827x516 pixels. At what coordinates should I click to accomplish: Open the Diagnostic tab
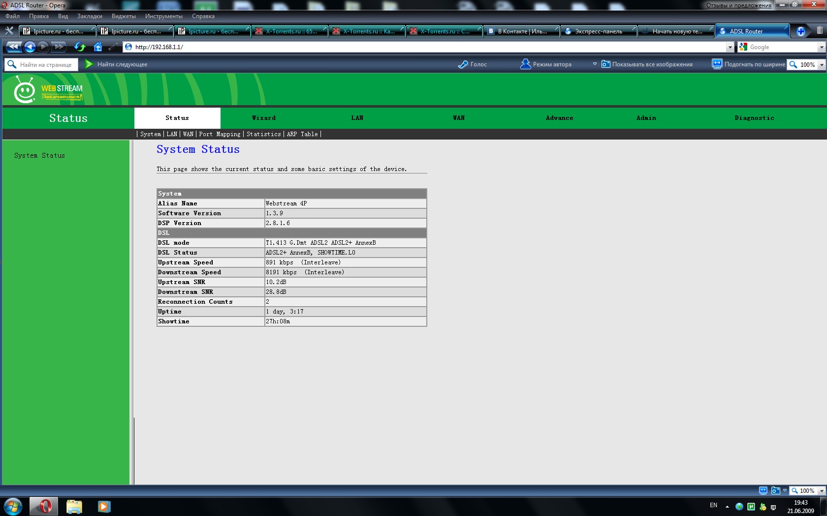[754, 118]
